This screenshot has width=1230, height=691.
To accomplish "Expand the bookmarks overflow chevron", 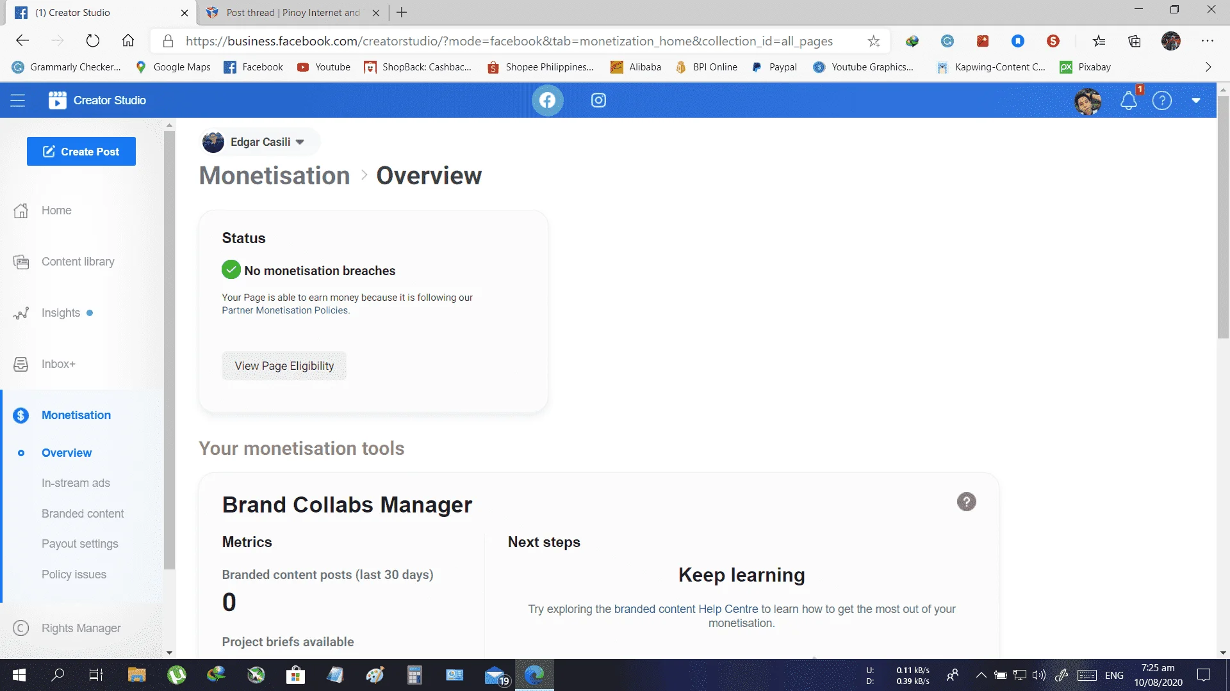I will (1208, 67).
